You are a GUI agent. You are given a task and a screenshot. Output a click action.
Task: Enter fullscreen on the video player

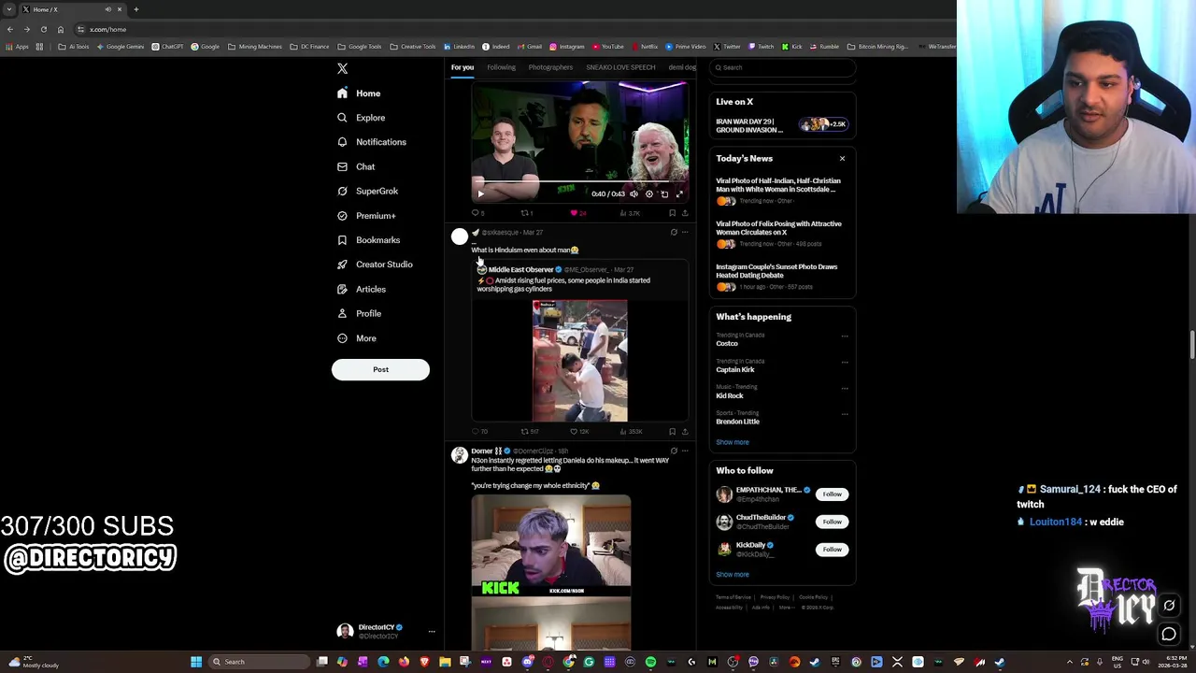[679, 194]
